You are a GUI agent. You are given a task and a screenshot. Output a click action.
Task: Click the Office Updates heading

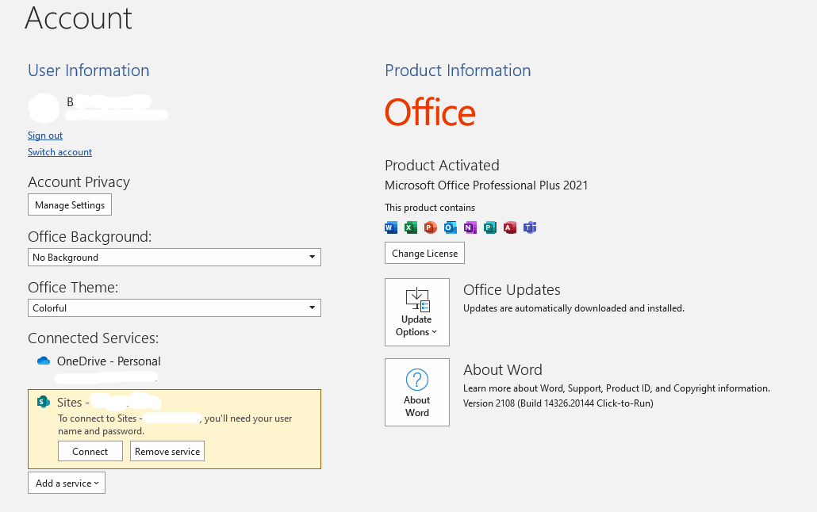(512, 289)
